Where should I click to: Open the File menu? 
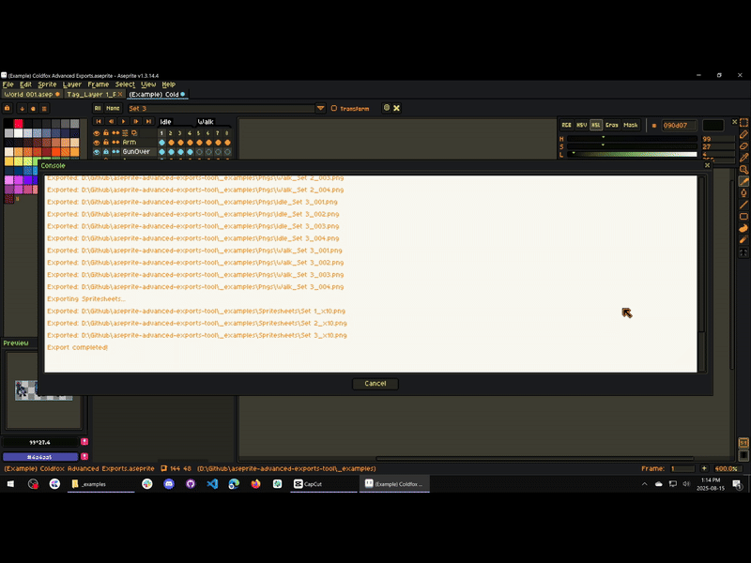8,84
